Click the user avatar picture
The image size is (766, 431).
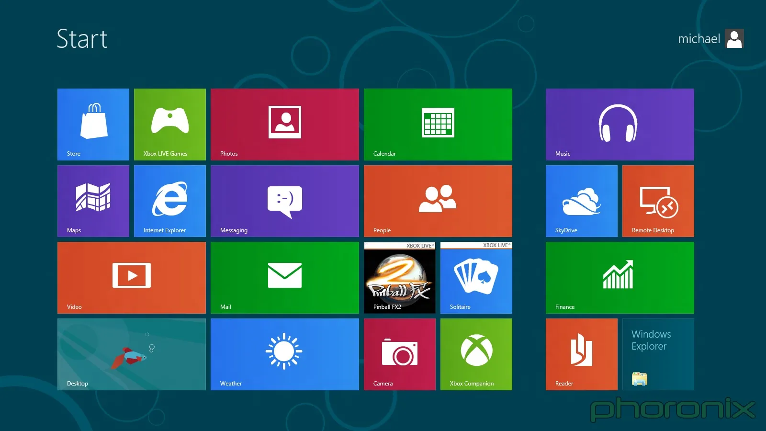(x=734, y=38)
